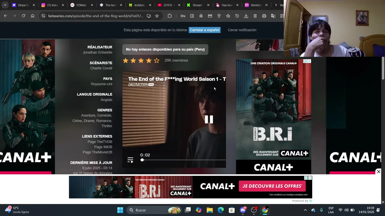This screenshot has height=216, width=385.
Task: Pause the Dailymotion video
Action: pos(209,119)
